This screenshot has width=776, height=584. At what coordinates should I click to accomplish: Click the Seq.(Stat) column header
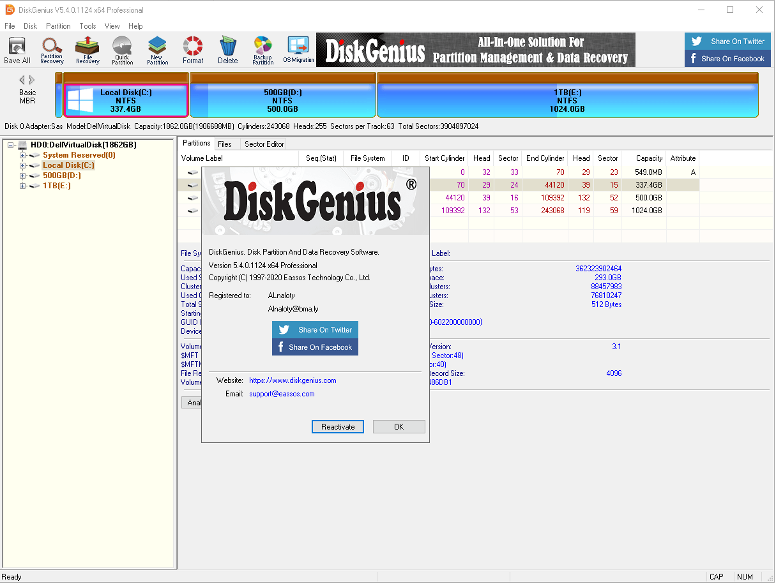coord(321,158)
